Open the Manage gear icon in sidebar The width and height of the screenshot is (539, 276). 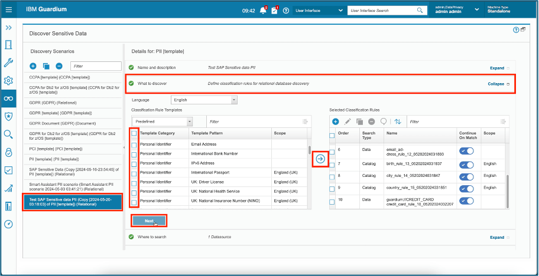pyautogui.click(x=9, y=81)
